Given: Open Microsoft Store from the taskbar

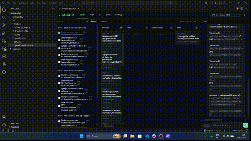Looking at the screenshot, I should 140,136.
